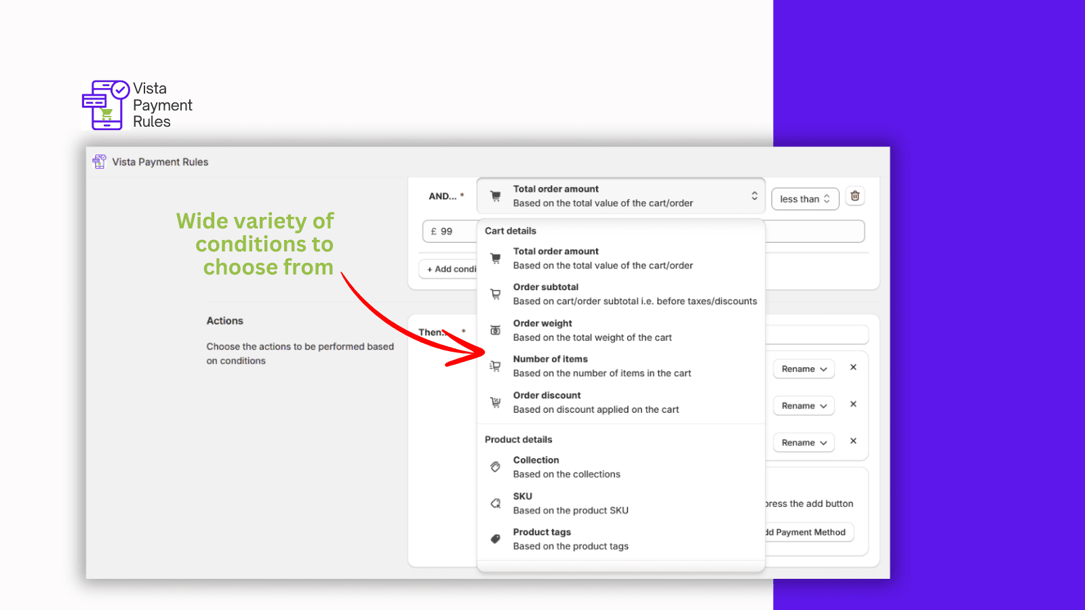
Task: Open the 'less than' comparison dropdown
Action: (805, 199)
